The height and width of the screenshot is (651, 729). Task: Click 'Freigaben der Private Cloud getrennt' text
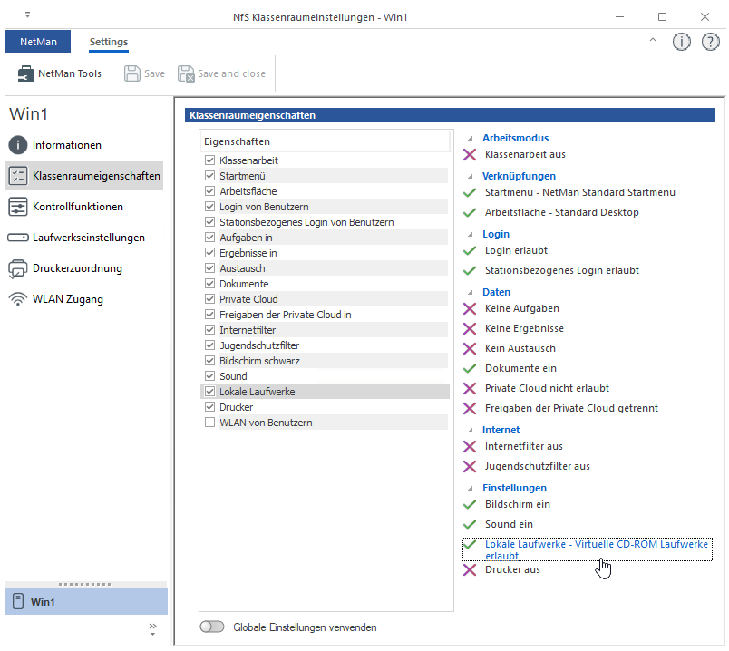click(x=571, y=408)
